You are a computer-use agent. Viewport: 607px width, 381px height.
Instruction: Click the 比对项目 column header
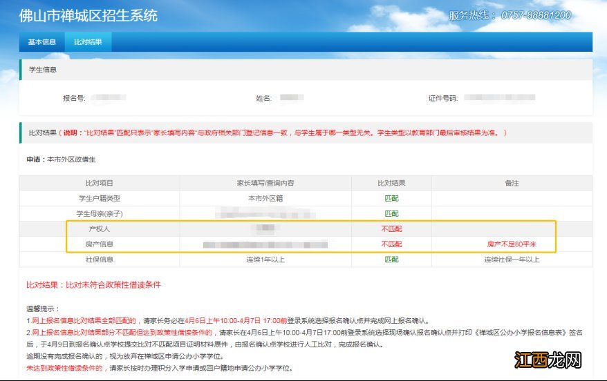pyautogui.click(x=99, y=183)
